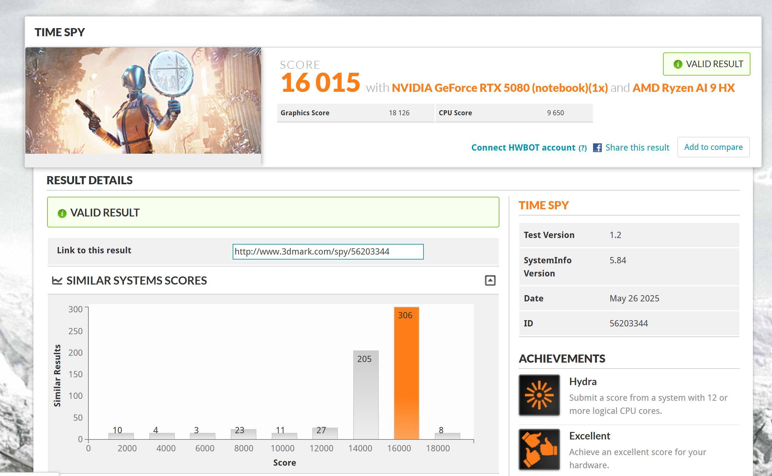The height and width of the screenshot is (476, 772).
Task: Click the Time Spy benchmark thumbnail image
Action: tap(143, 101)
